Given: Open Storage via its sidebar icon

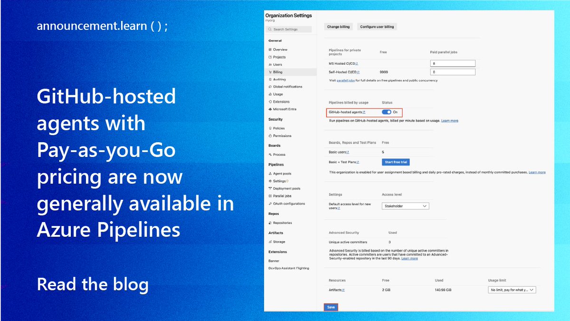Looking at the screenshot, I should pyautogui.click(x=270, y=242).
